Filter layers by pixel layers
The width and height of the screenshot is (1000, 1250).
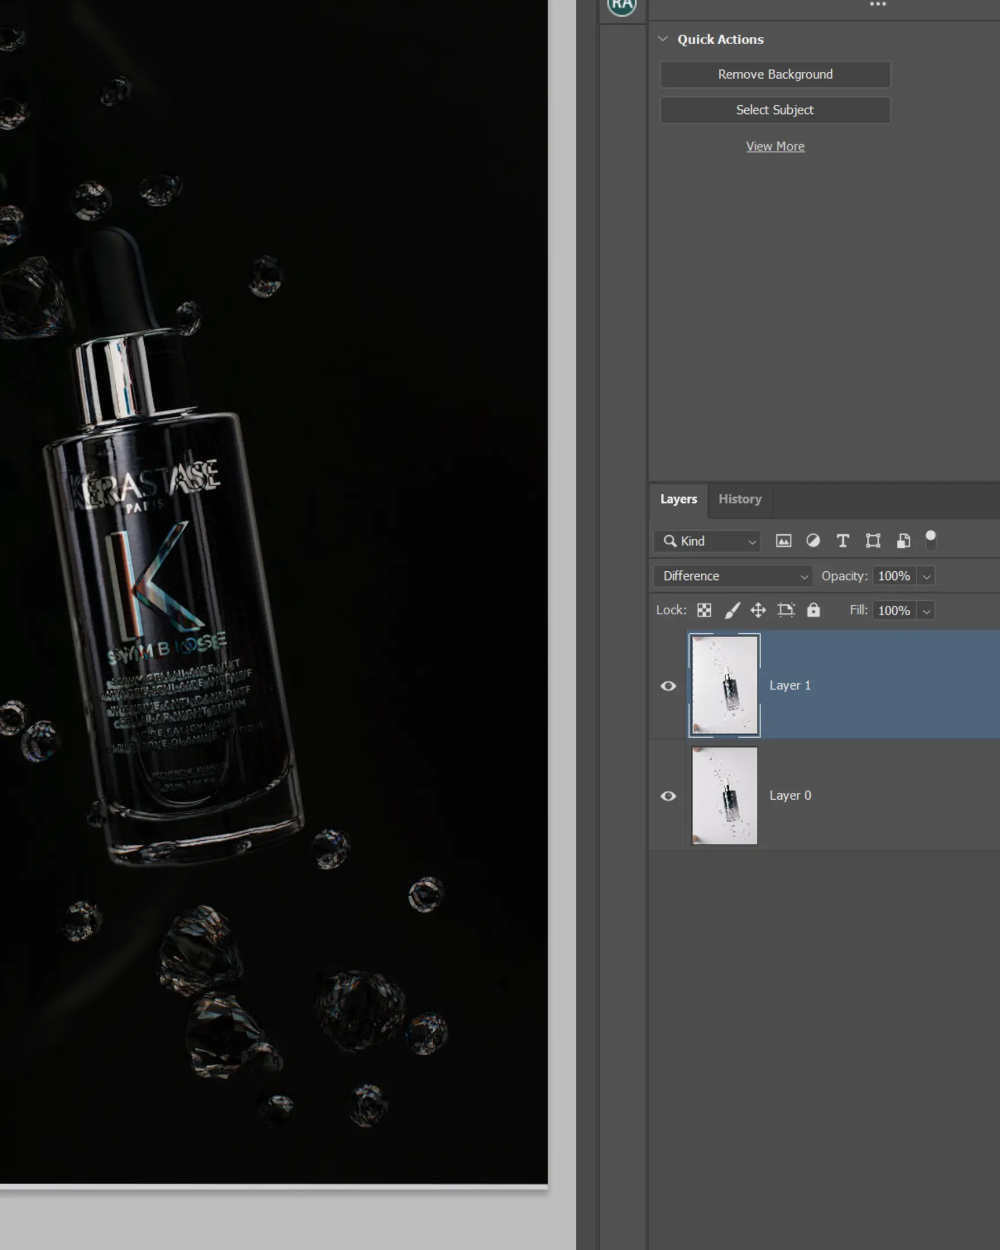pyautogui.click(x=782, y=541)
